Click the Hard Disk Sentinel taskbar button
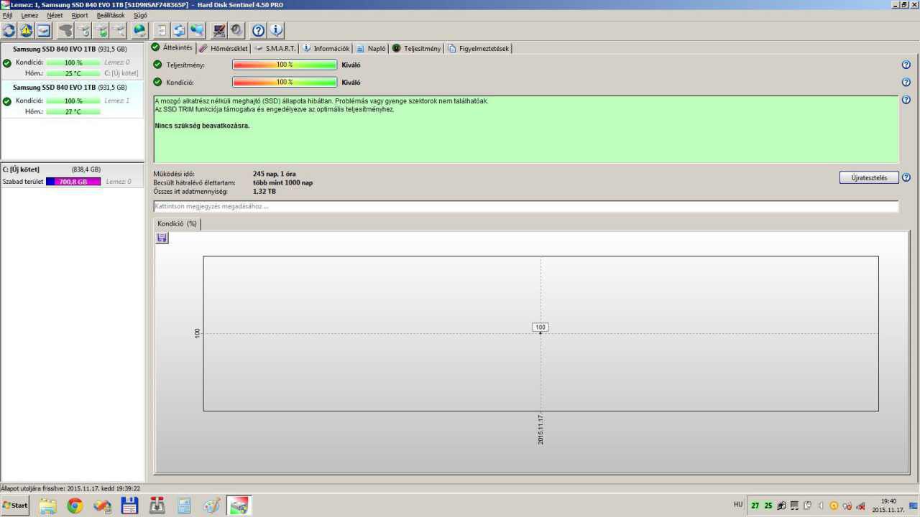920x517 pixels. (x=239, y=506)
